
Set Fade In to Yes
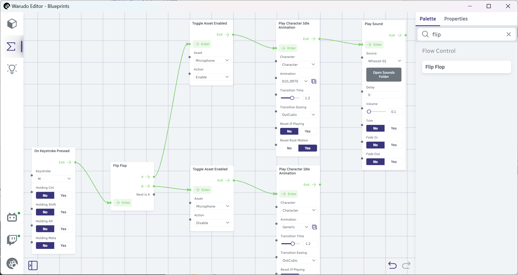pos(394,145)
